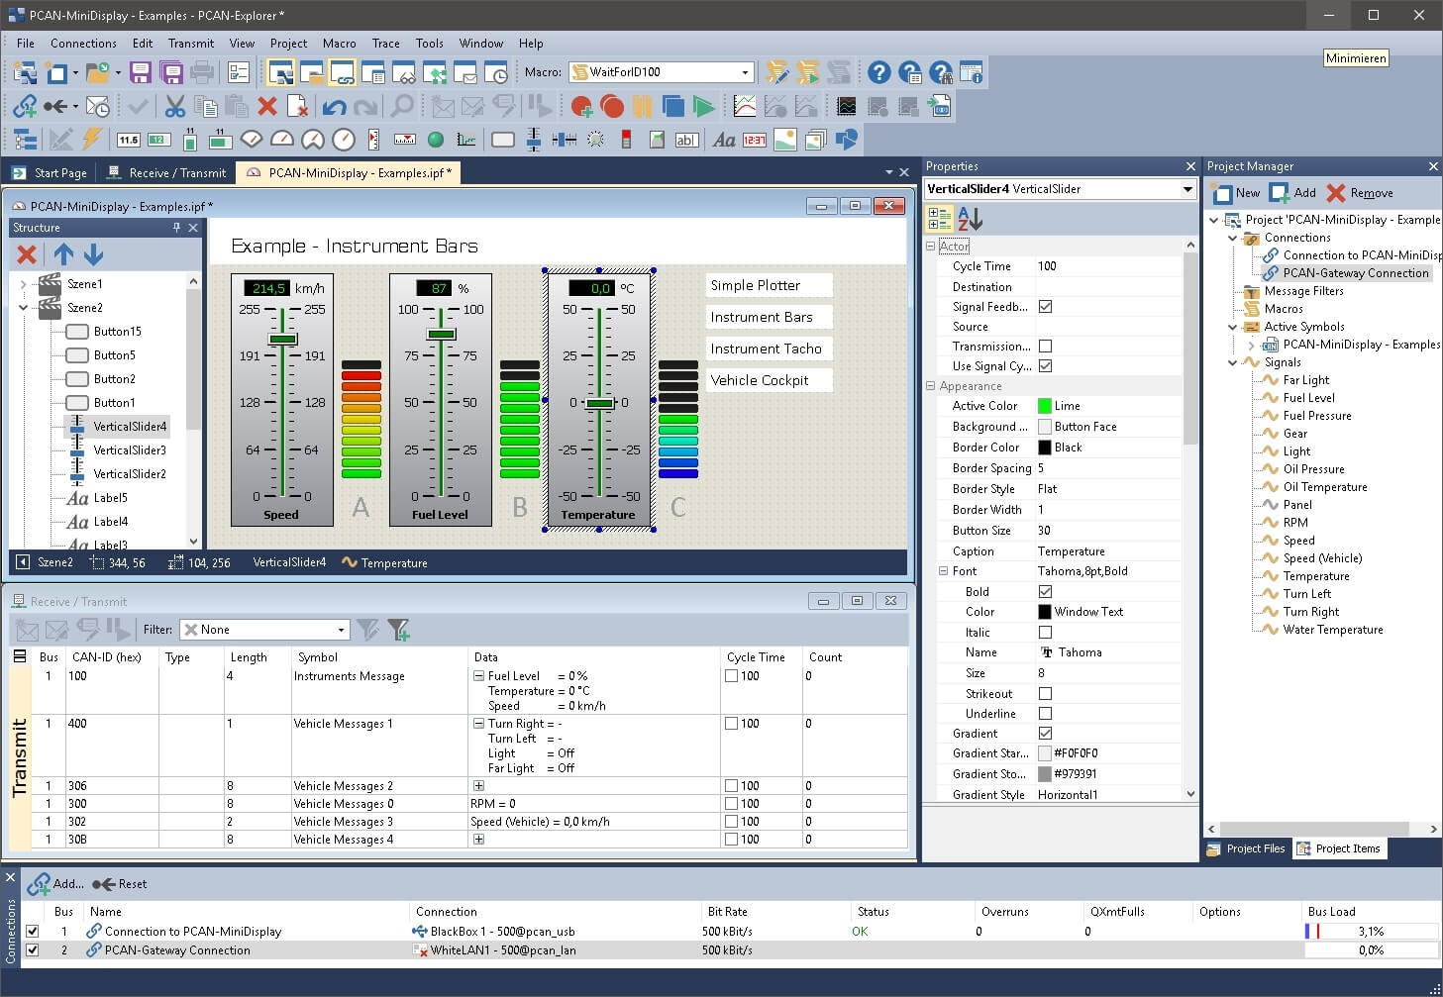Open the WaitForID100 macro dropdown
Screen dimensions: 1443x997
[x=746, y=71]
